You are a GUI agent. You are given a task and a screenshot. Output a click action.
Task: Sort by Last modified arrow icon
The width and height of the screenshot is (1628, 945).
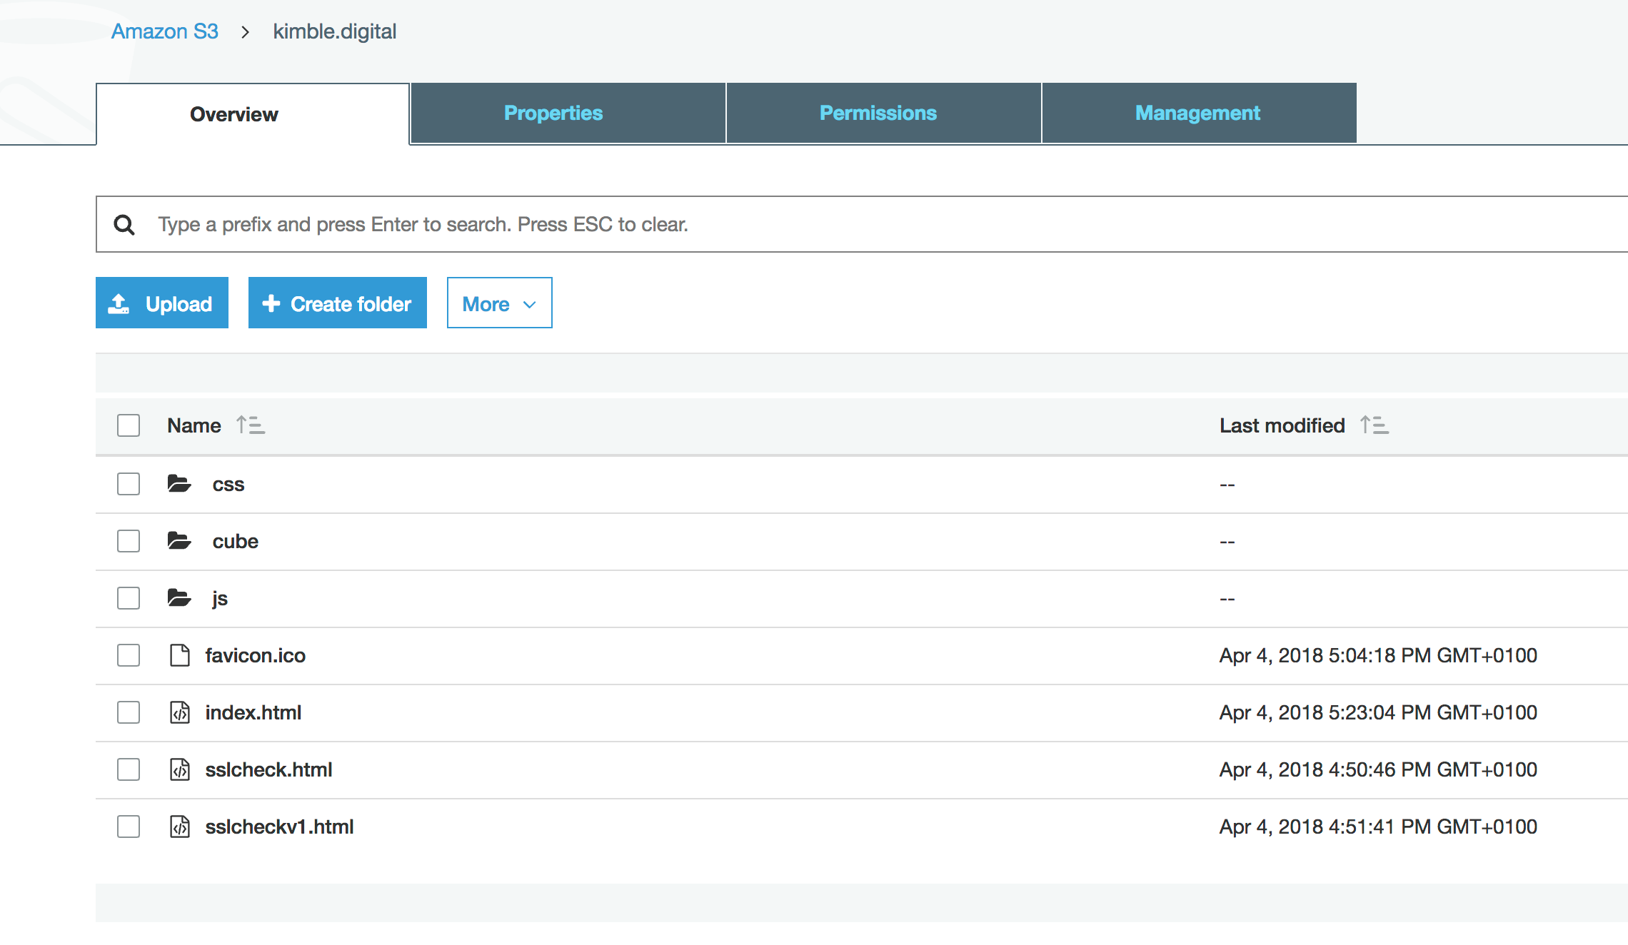pyautogui.click(x=1375, y=425)
